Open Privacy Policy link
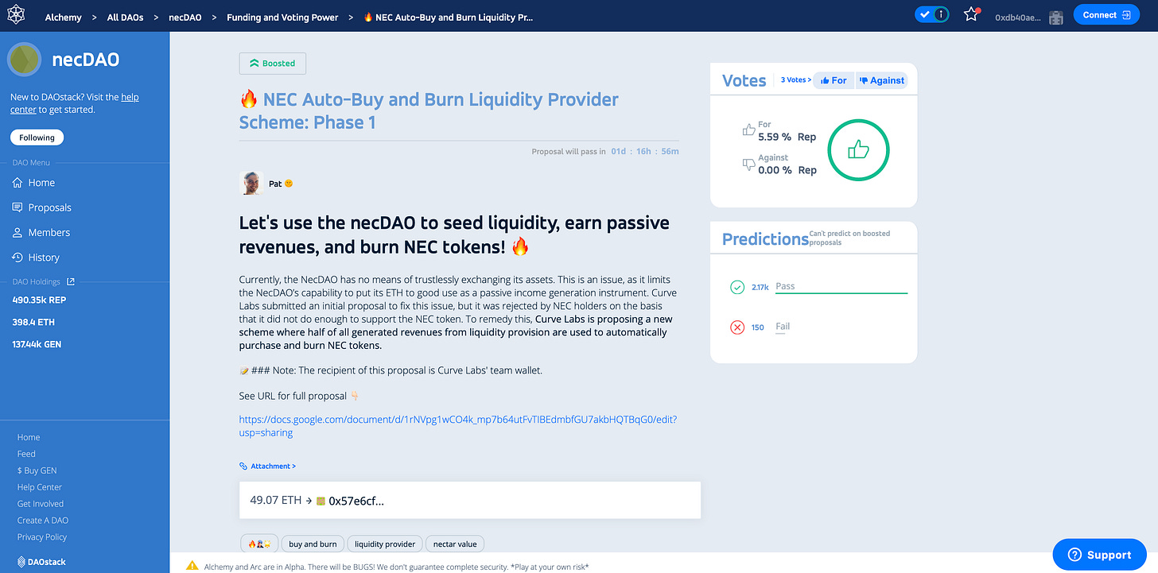This screenshot has height=573, width=1158. [x=42, y=537]
